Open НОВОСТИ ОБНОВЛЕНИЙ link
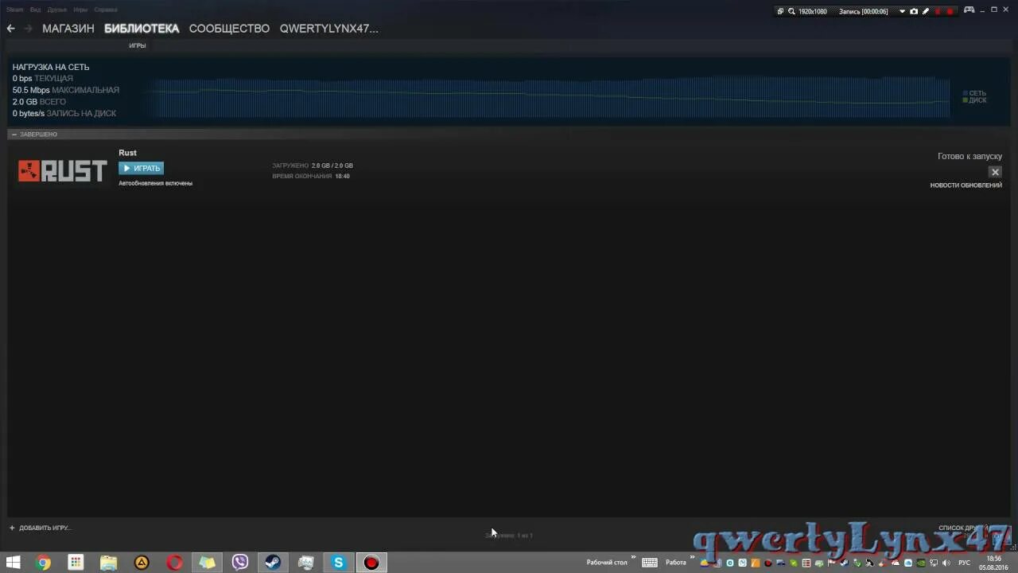The height and width of the screenshot is (573, 1018). [966, 185]
